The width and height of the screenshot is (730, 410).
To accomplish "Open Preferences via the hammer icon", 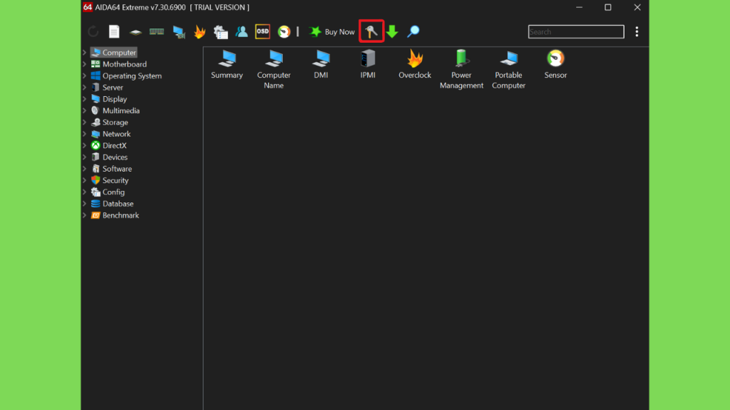I will coord(371,31).
